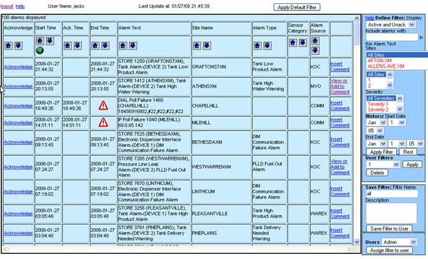The height and width of the screenshot is (259, 428).
Task: Click Apply Filter button
Action: [381, 152]
